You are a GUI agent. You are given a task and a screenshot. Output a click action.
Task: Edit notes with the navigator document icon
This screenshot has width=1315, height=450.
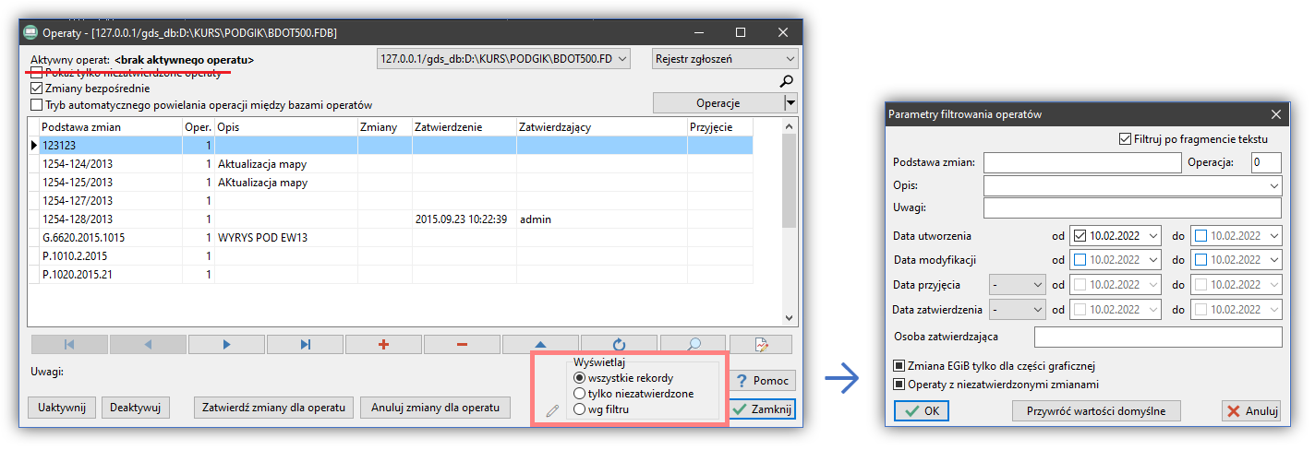(x=761, y=345)
